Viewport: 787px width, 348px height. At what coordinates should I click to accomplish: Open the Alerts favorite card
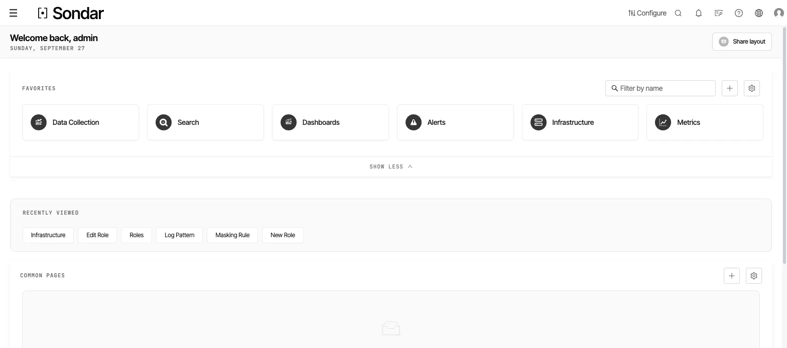(455, 122)
